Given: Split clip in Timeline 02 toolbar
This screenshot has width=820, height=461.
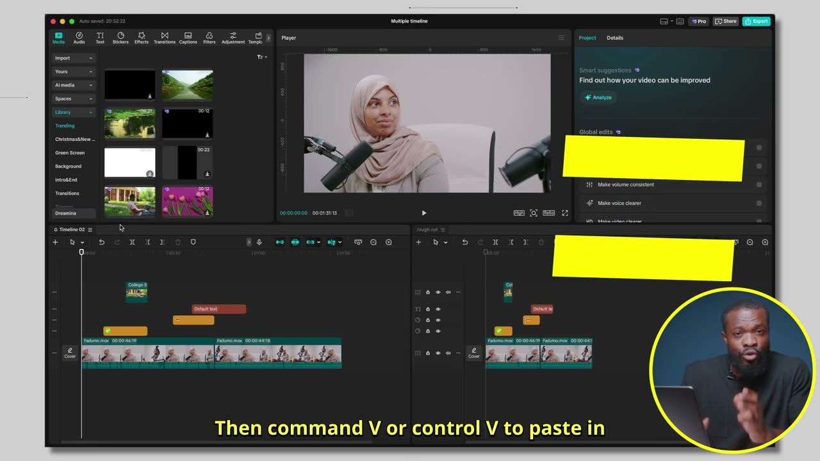Looking at the screenshot, I should (132, 242).
